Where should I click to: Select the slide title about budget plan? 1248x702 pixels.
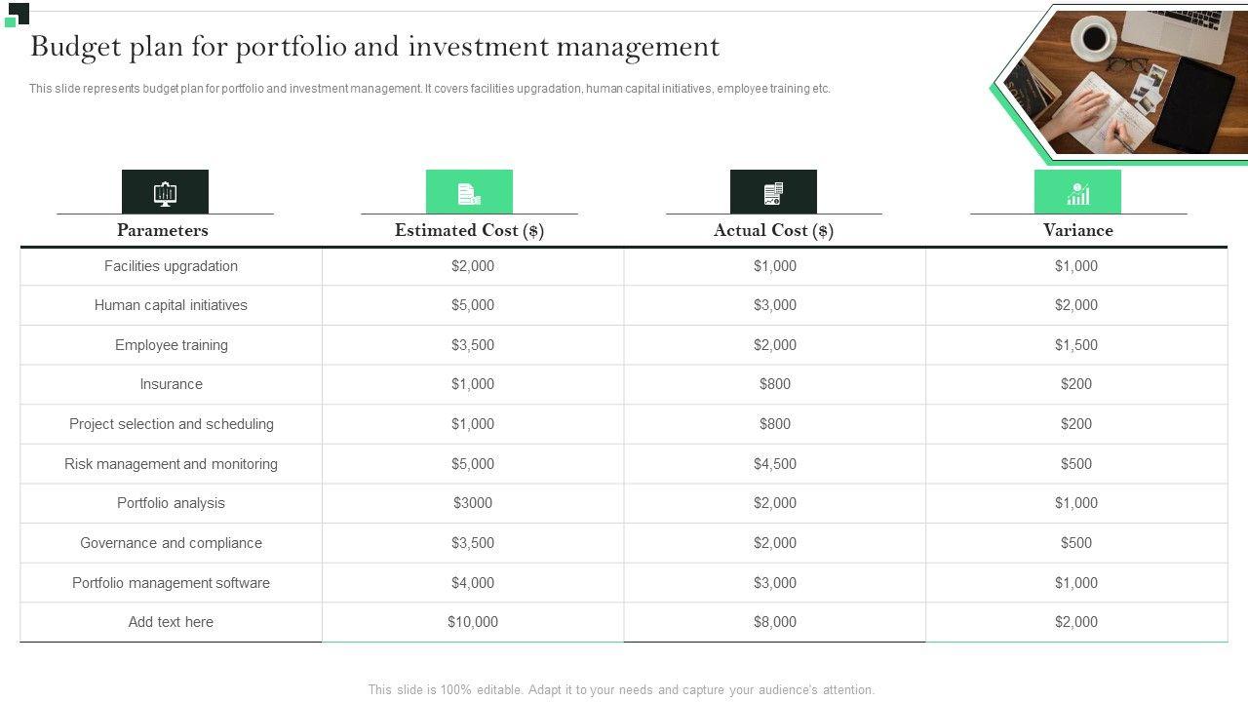(375, 47)
